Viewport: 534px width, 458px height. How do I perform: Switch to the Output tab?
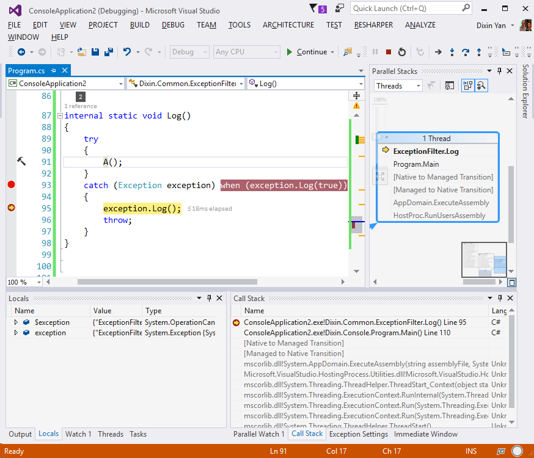tap(20, 434)
